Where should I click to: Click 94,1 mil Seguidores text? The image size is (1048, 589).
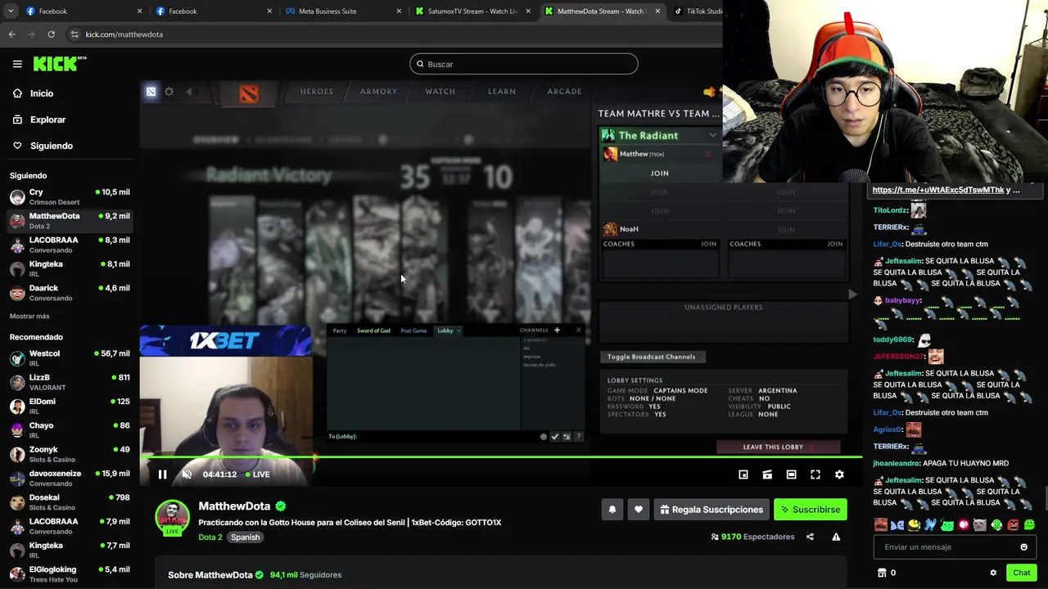click(305, 575)
